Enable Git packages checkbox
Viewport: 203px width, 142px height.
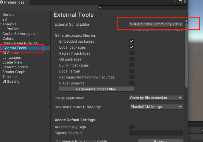point(132,59)
